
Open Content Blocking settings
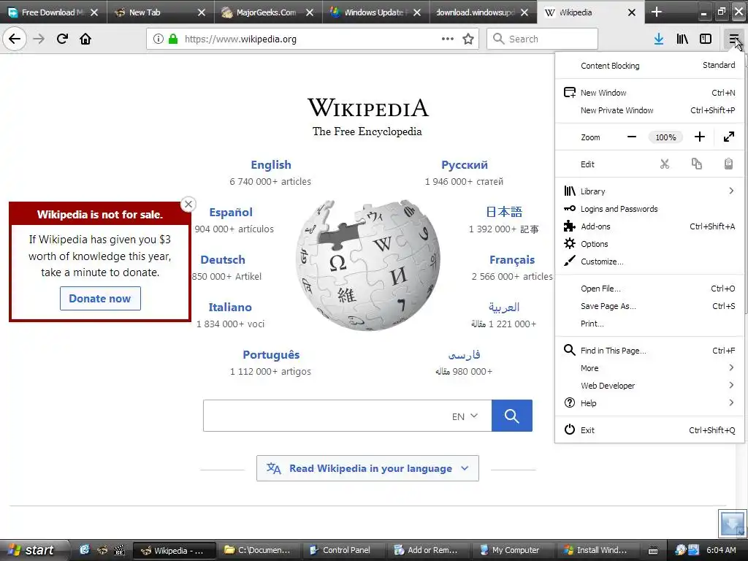(649, 65)
